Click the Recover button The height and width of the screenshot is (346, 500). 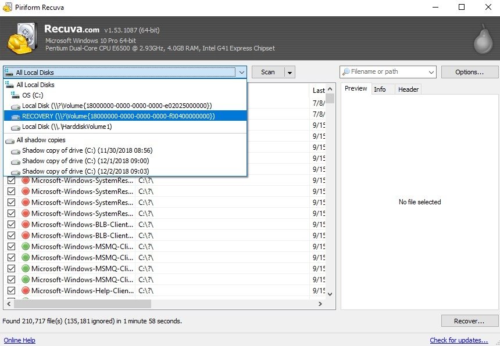(x=469, y=321)
